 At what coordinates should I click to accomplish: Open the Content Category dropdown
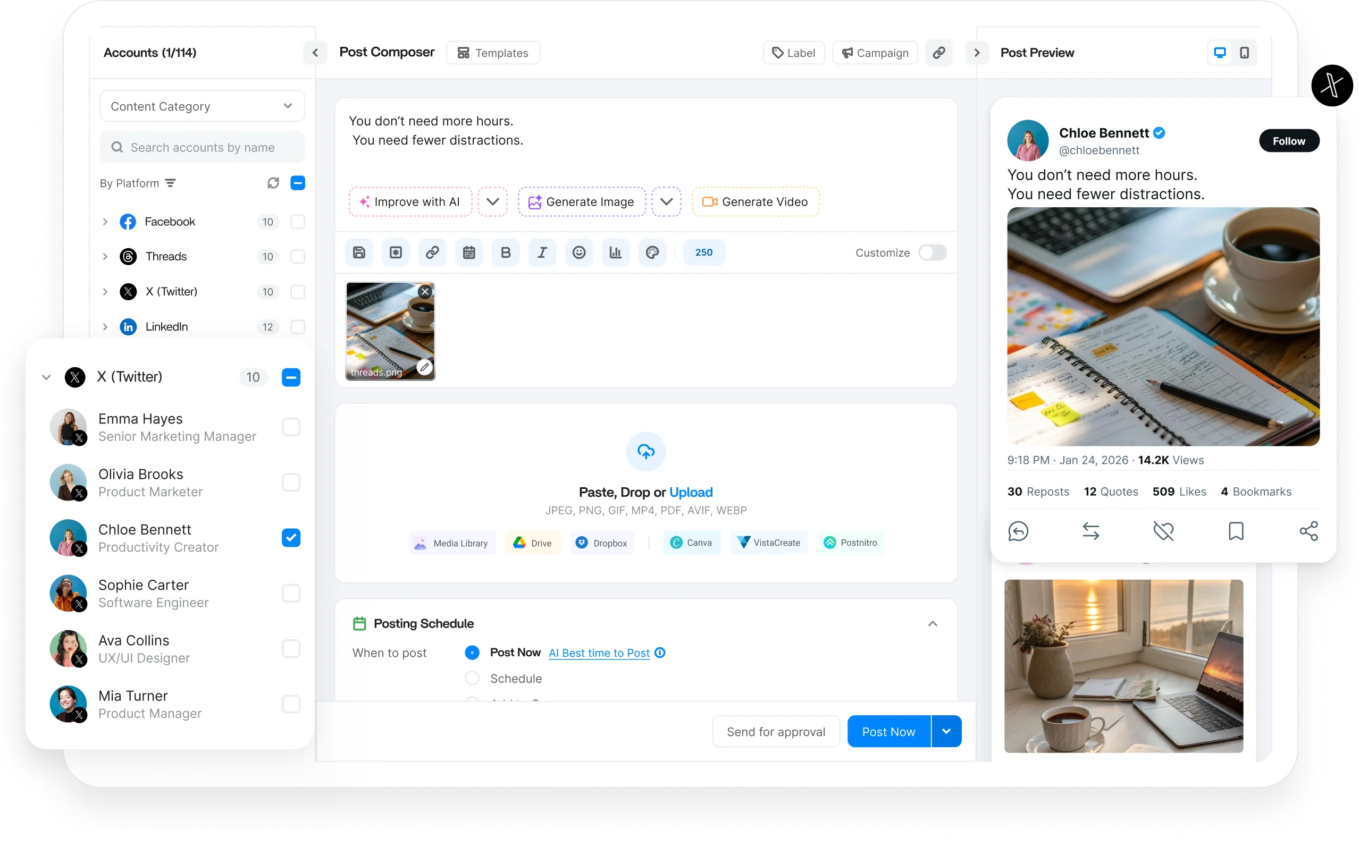tap(202, 106)
